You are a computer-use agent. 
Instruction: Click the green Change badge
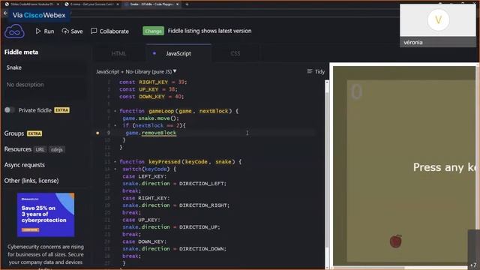click(153, 31)
